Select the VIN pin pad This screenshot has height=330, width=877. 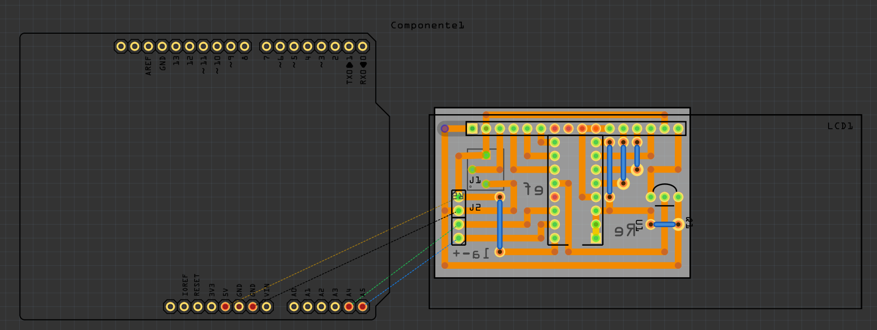pyautogui.click(x=267, y=307)
